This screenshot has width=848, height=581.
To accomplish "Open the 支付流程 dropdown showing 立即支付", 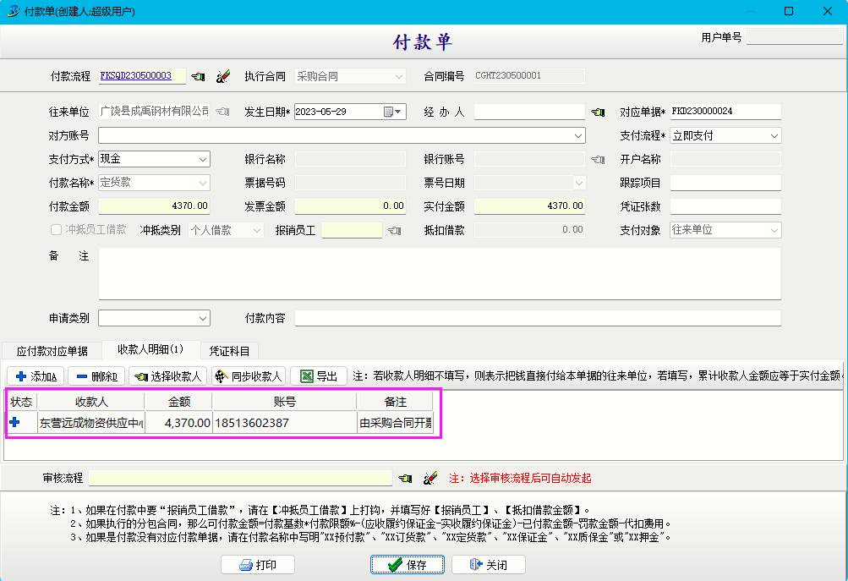I will coord(774,135).
